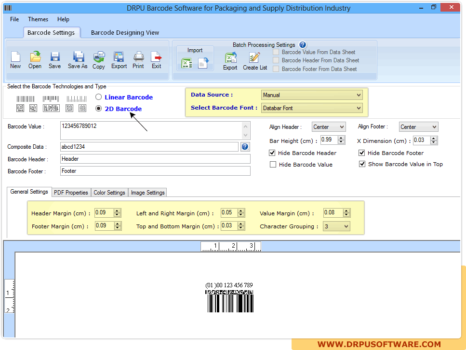Click the Print icon

tap(138, 56)
